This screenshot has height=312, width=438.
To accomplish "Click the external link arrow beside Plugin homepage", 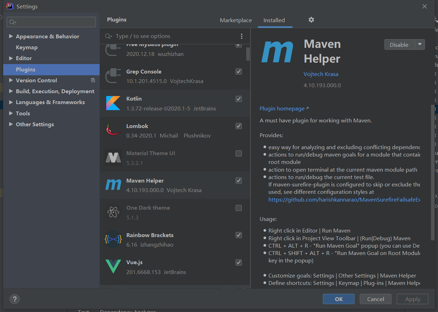I will pyautogui.click(x=307, y=108).
